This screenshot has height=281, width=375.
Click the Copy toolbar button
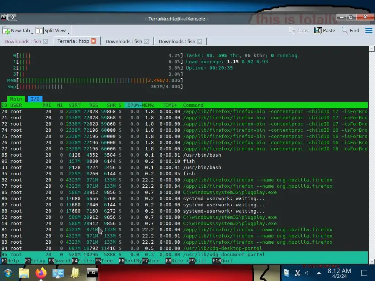tap(299, 31)
